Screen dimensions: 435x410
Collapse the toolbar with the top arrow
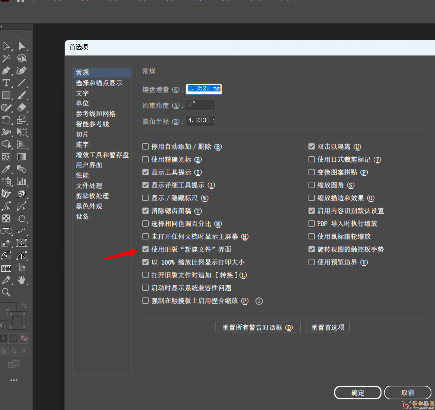(2, 26)
